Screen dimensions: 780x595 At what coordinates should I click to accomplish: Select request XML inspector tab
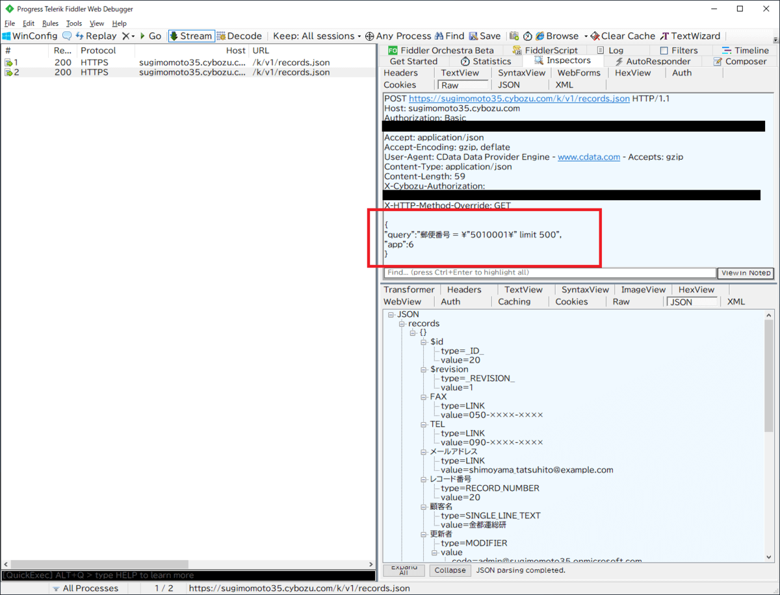click(564, 85)
